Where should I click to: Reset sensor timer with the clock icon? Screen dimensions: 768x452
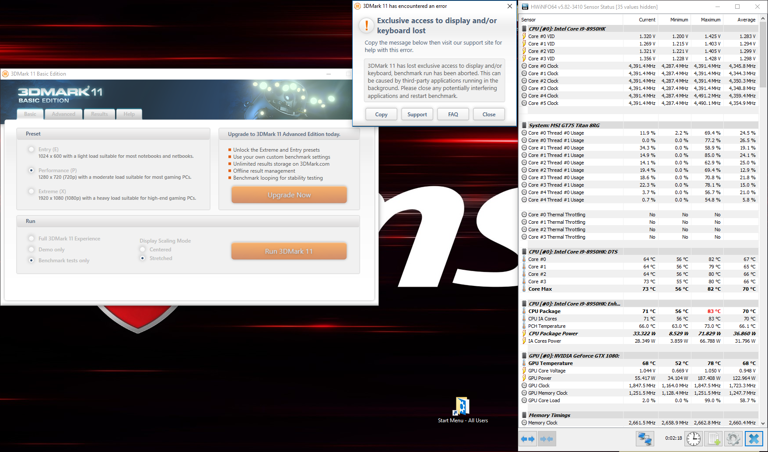pyautogui.click(x=694, y=438)
